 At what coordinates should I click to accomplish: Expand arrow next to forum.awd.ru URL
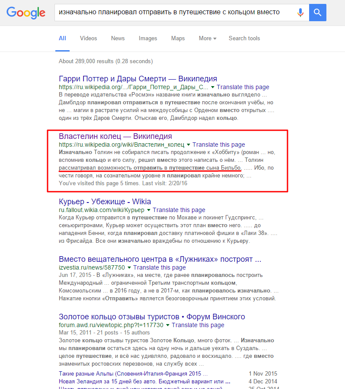click(168, 325)
